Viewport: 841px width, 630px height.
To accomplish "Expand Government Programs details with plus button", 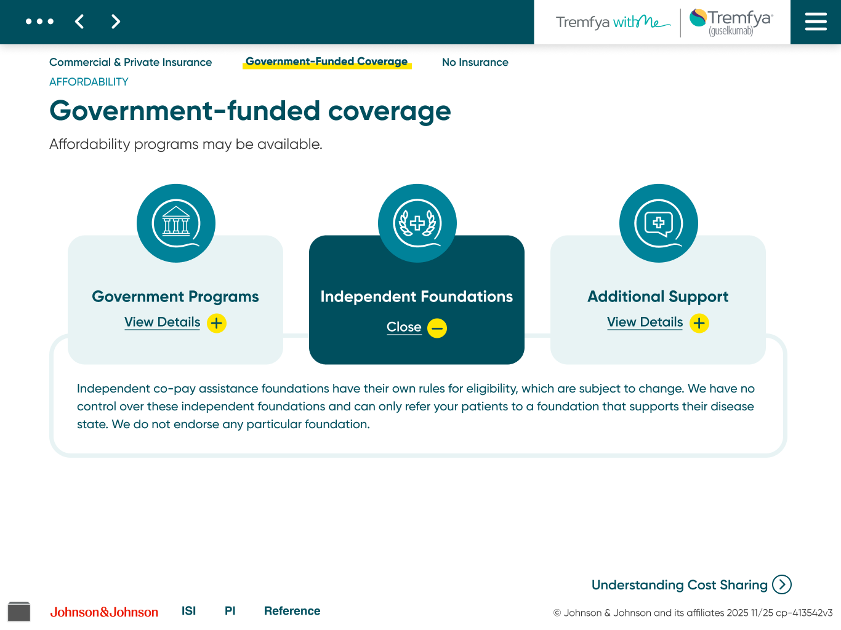I will (216, 323).
